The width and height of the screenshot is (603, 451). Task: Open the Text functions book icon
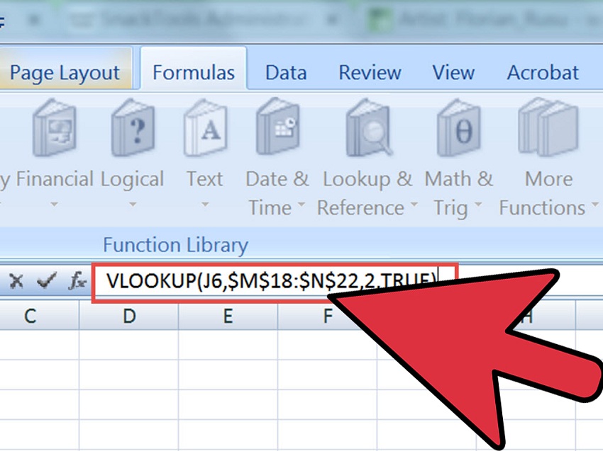tap(205, 127)
